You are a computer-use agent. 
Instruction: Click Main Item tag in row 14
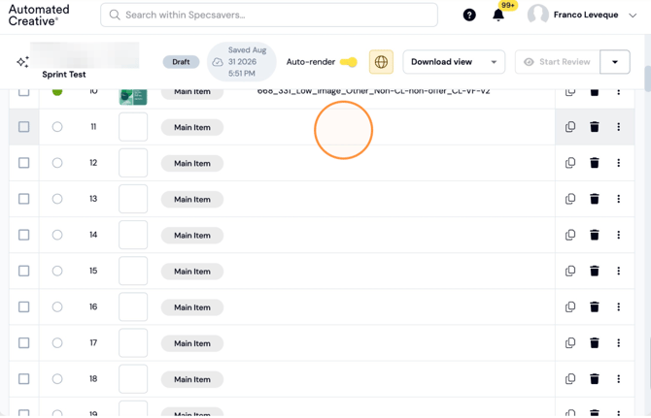coord(192,236)
